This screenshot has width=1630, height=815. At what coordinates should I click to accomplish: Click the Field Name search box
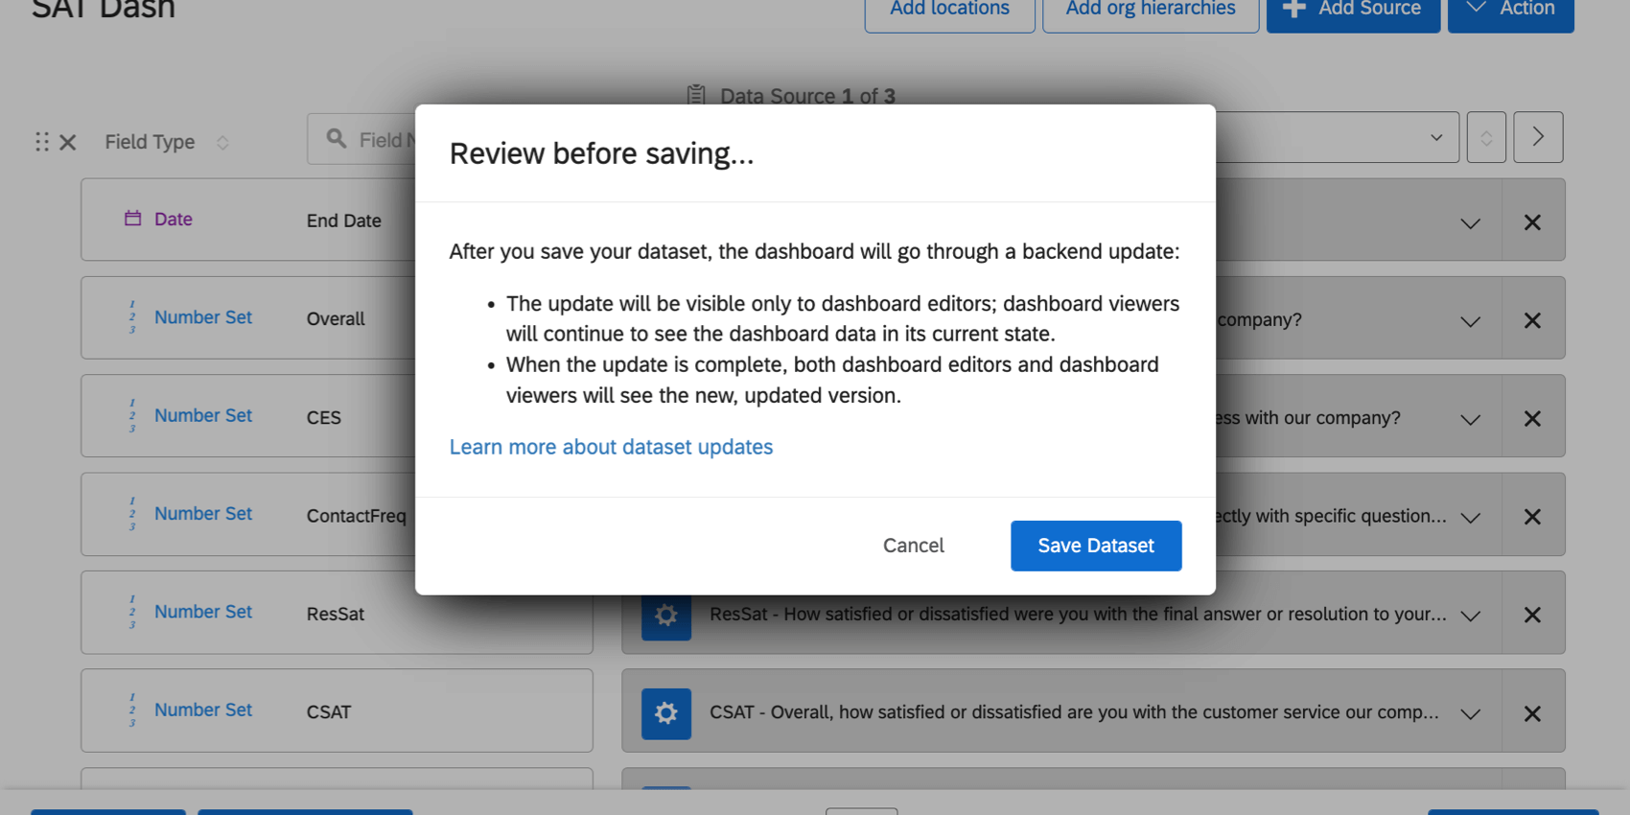(362, 139)
